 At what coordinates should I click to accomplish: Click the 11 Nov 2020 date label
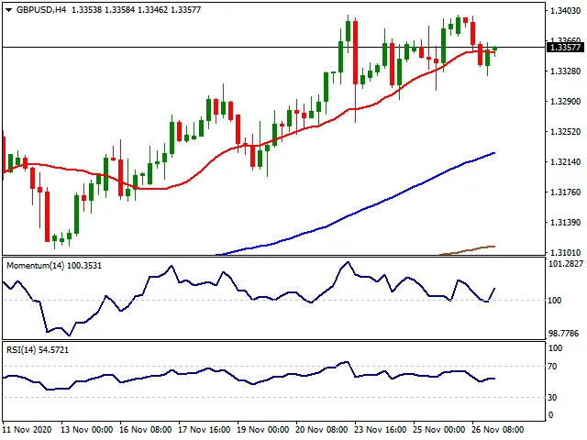point(27,430)
